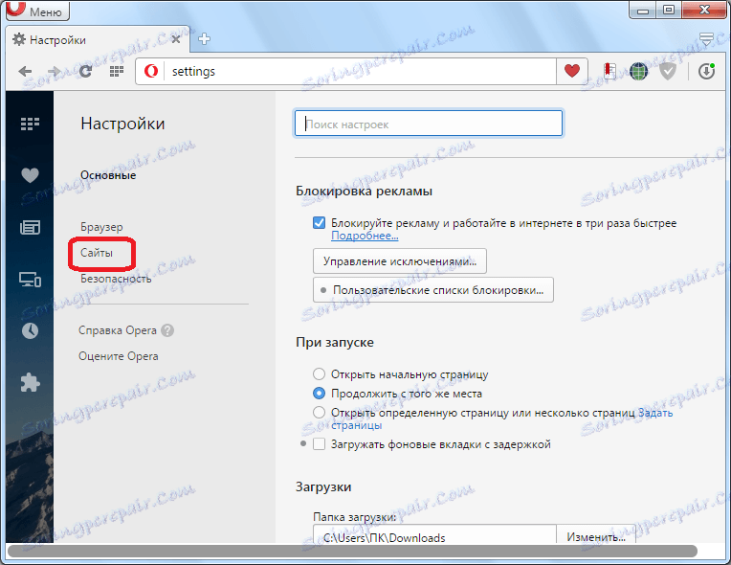
Task: Open Оцените Opera link
Action: 119,356
